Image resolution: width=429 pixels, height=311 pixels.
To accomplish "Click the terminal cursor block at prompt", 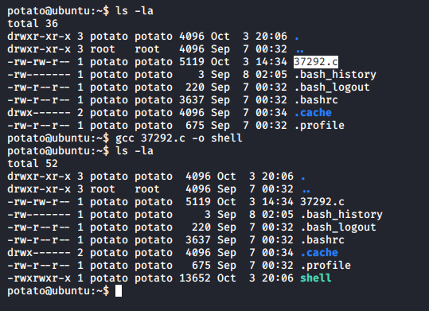I will [x=118, y=290].
